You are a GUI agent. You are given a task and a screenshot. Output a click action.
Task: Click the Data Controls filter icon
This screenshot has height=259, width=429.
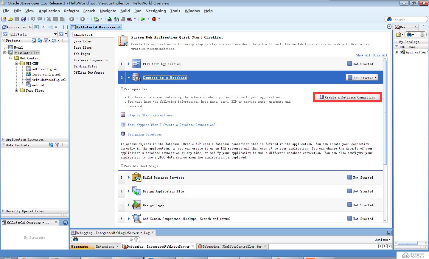click(57, 145)
